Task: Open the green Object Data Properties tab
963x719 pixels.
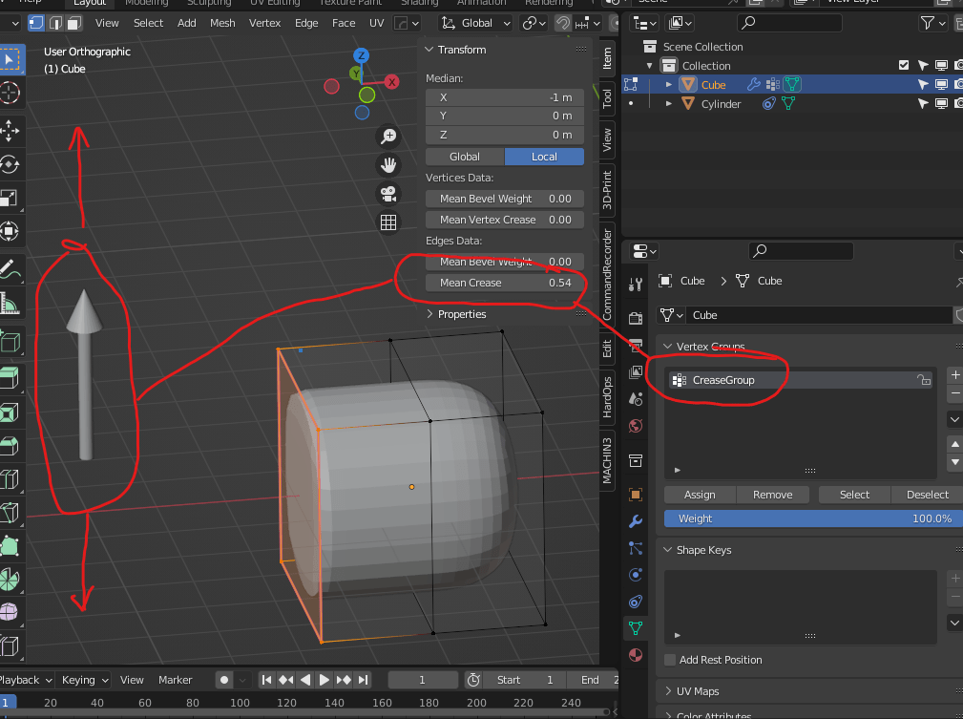Action: [636, 629]
